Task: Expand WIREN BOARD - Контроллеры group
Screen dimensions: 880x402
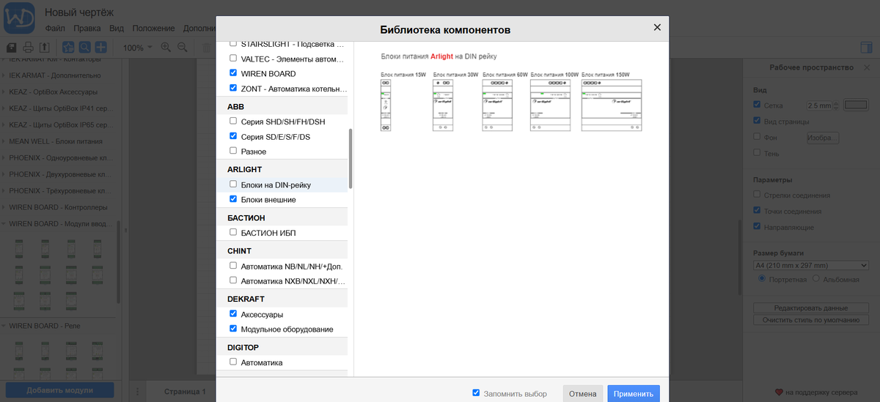Action: click(x=59, y=206)
